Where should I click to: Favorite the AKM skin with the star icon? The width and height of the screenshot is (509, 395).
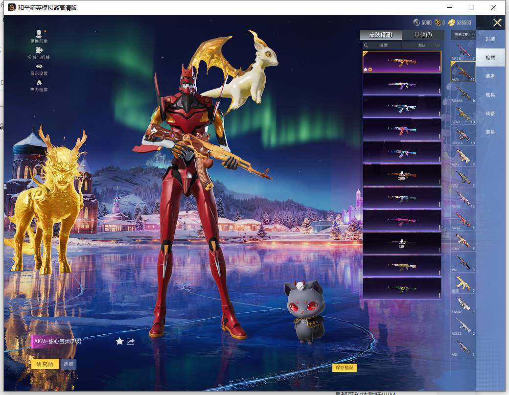pyautogui.click(x=119, y=341)
